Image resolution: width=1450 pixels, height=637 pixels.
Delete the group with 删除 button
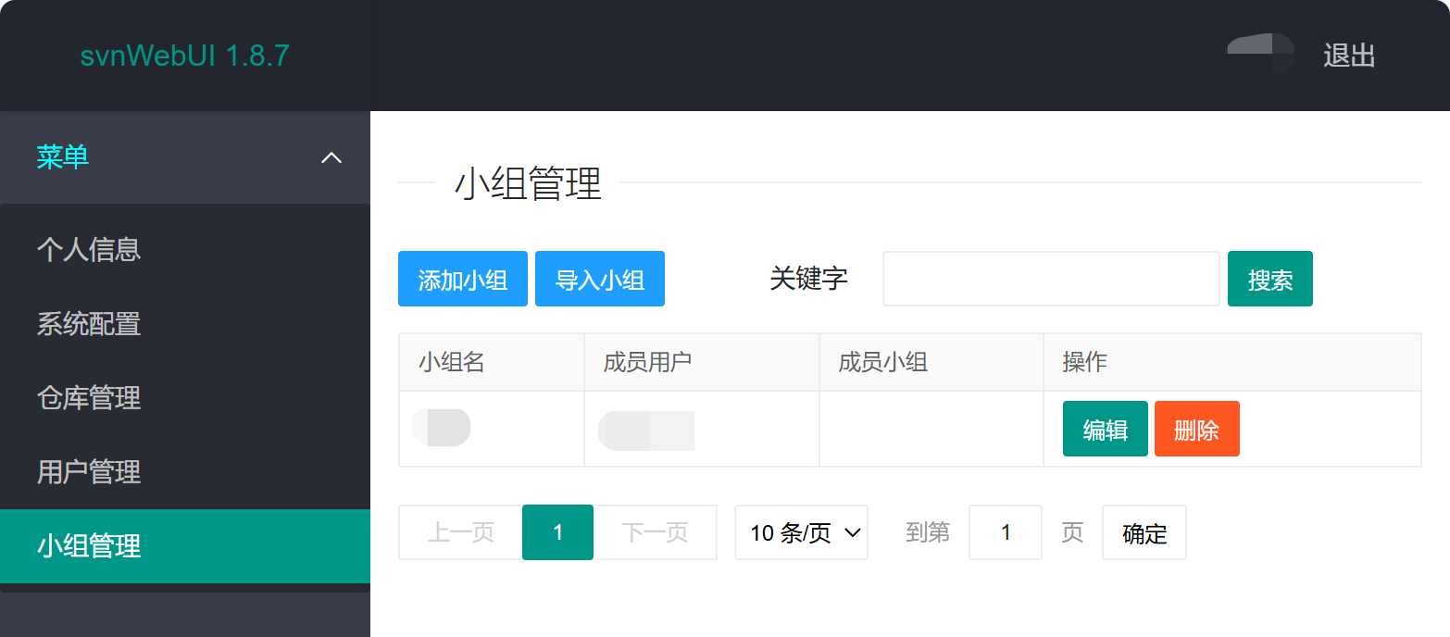[1196, 429]
